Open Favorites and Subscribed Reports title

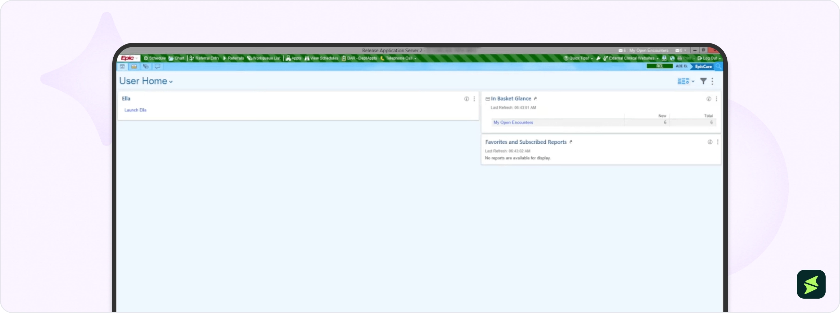(526, 142)
